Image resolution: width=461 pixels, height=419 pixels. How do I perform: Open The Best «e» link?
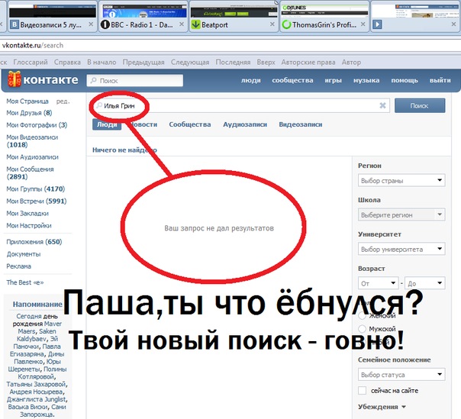click(25, 282)
